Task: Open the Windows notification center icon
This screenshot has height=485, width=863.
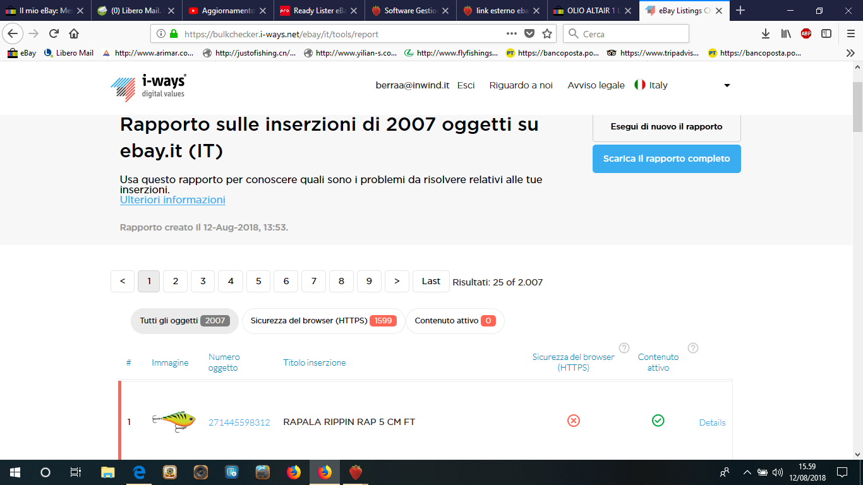Action: coord(842,472)
